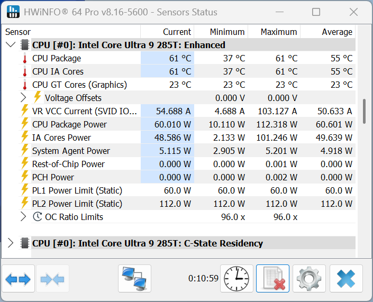Click the CPU Package thermometer icon
Image resolution: width=373 pixels, height=302 pixels.
(25, 59)
